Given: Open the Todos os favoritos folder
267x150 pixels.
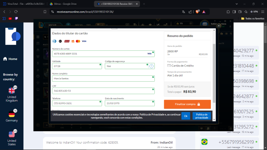Looking at the screenshot, I should [253, 18].
